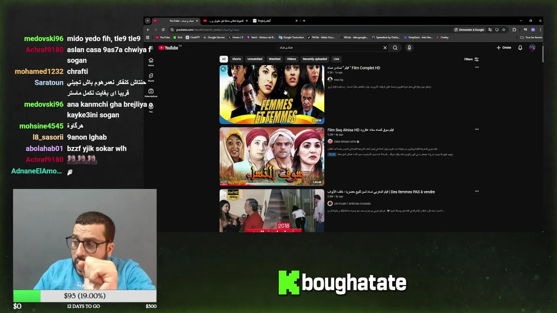
Task: Open the Kick bookmark
Action: pyautogui.click(x=178, y=37)
